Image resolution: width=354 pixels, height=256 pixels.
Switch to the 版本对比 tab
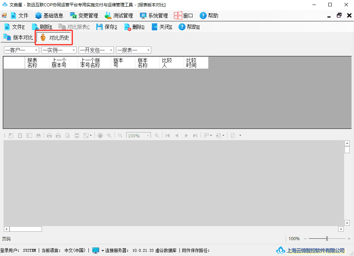(x=18, y=37)
